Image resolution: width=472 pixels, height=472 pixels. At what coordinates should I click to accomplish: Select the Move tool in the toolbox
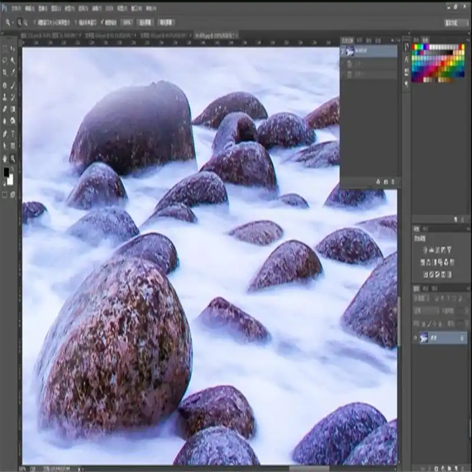tap(12, 48)
